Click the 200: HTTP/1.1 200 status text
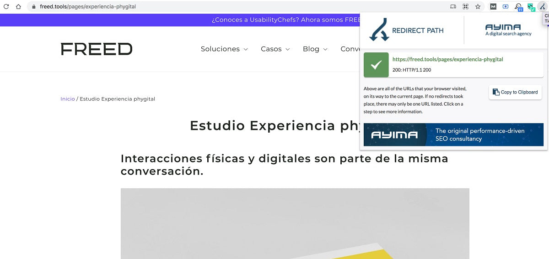The image size is (549, 259). (412, 70)
